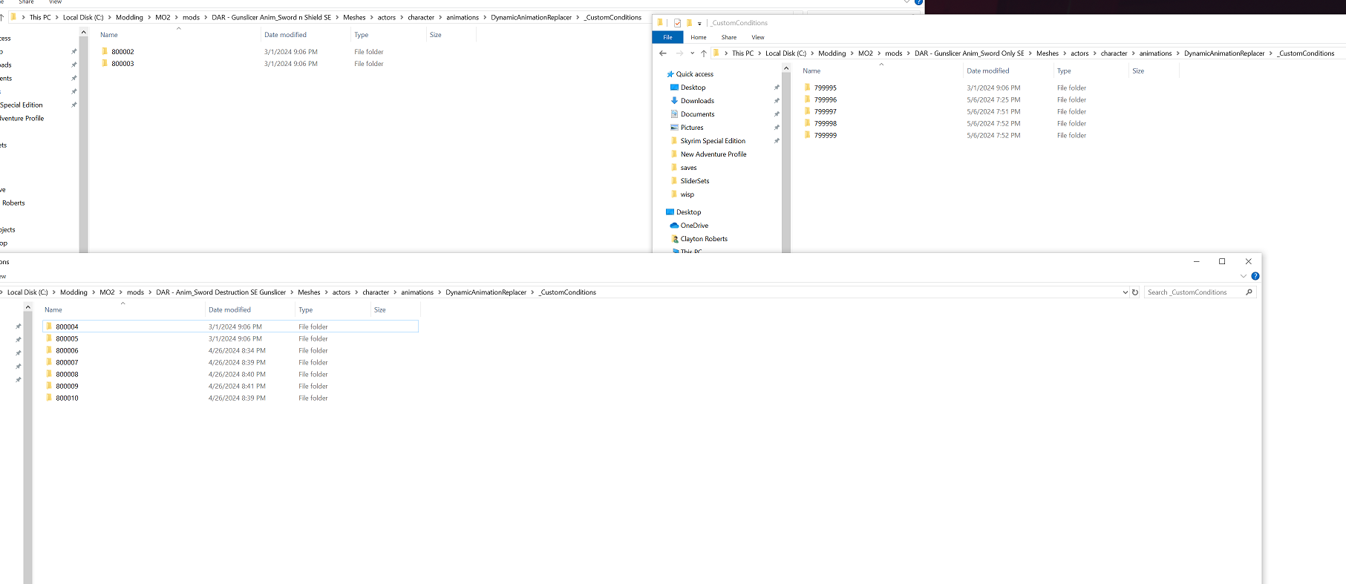
Task: Click Properties icon in Quick Access Toolbar
Action: click(x=677, y=23)
